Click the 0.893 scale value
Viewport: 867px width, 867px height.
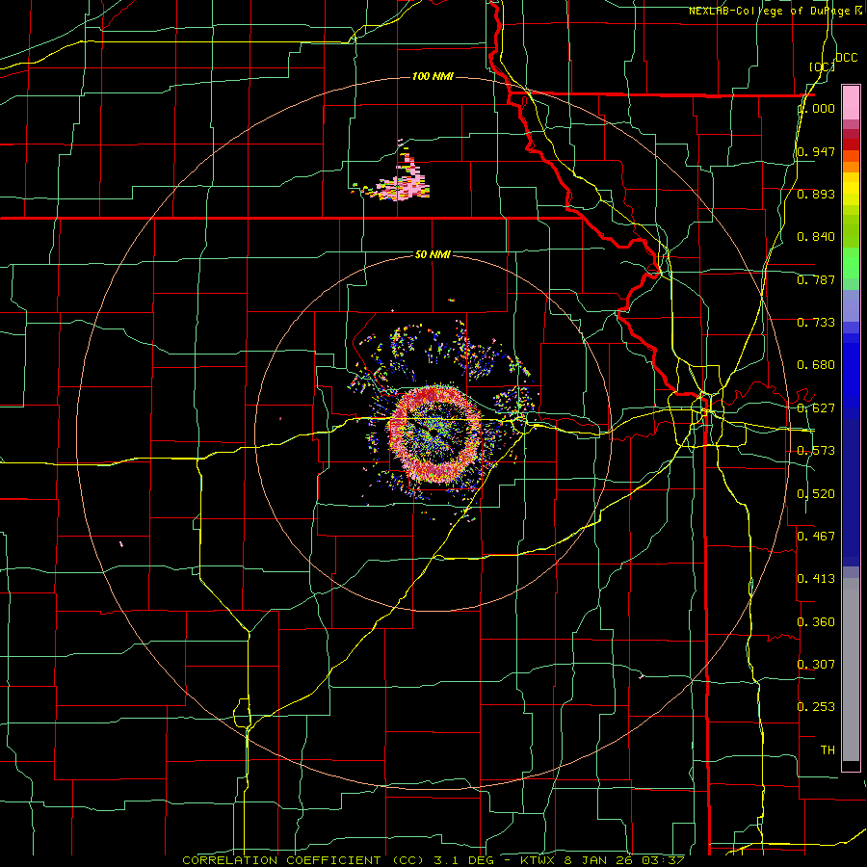tap(816, 194)
